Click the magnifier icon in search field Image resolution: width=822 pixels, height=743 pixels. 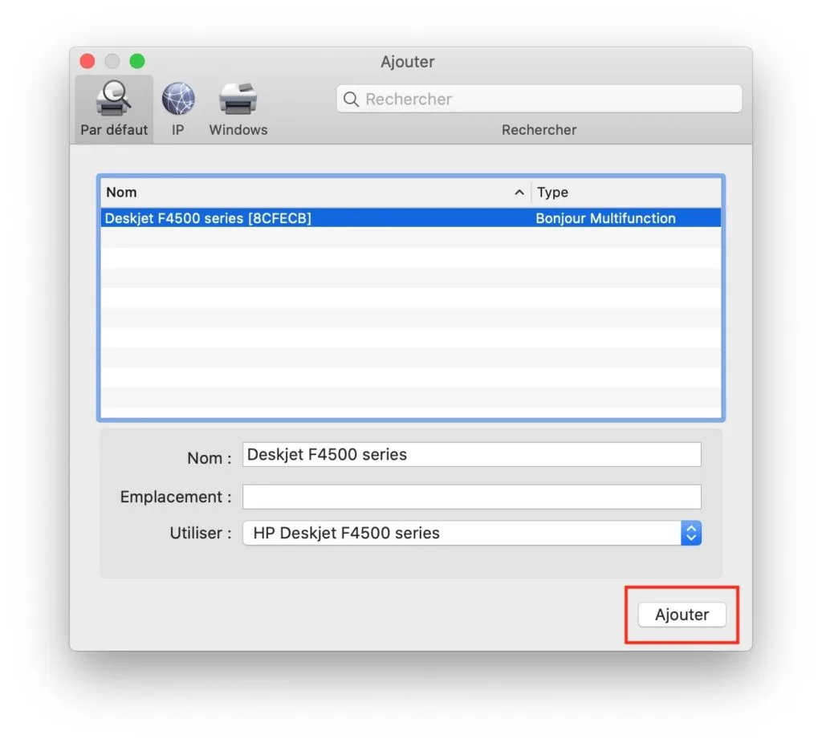click(351, 99)
